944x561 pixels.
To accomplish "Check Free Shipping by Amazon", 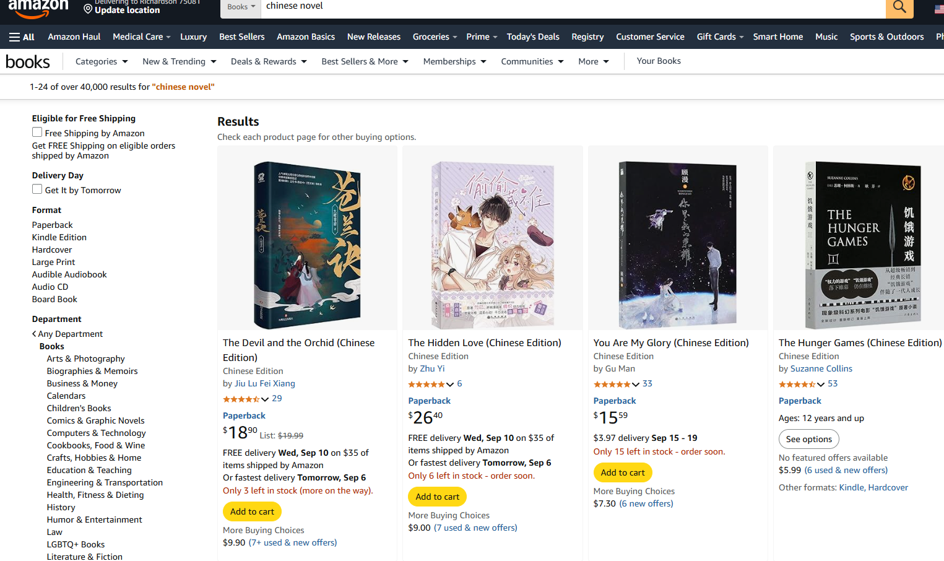I will tap(37, 133).
